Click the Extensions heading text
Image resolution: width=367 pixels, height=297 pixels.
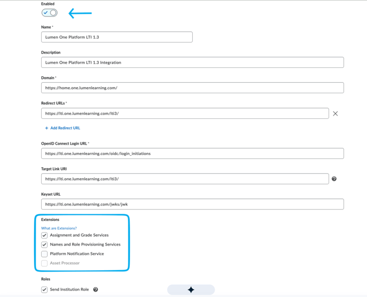click(x=50, y=220)
